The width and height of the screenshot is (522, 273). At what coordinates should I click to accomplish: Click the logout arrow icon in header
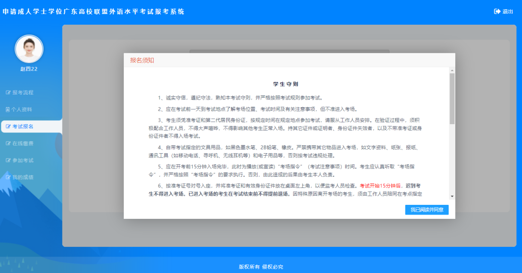point(497,12)
